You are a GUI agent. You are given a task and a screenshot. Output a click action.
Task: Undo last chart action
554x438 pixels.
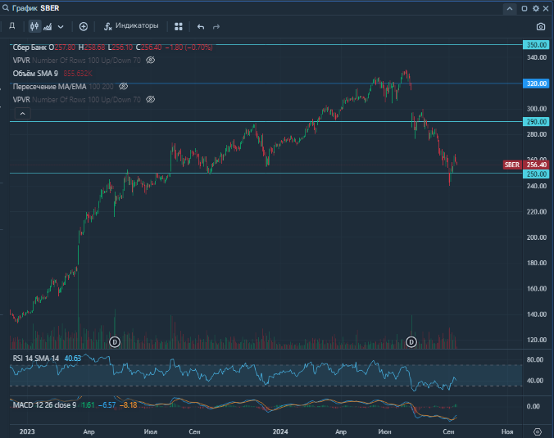click(201, 26)
